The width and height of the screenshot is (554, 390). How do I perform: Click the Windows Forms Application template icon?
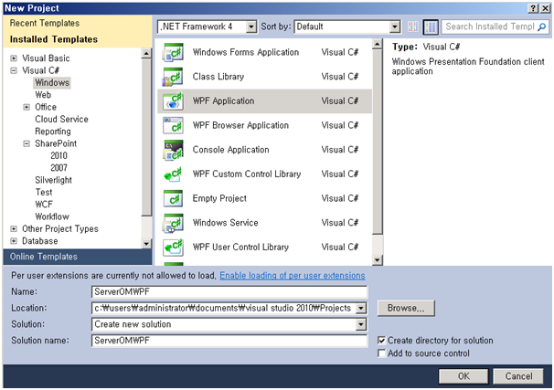coord(173,52)
